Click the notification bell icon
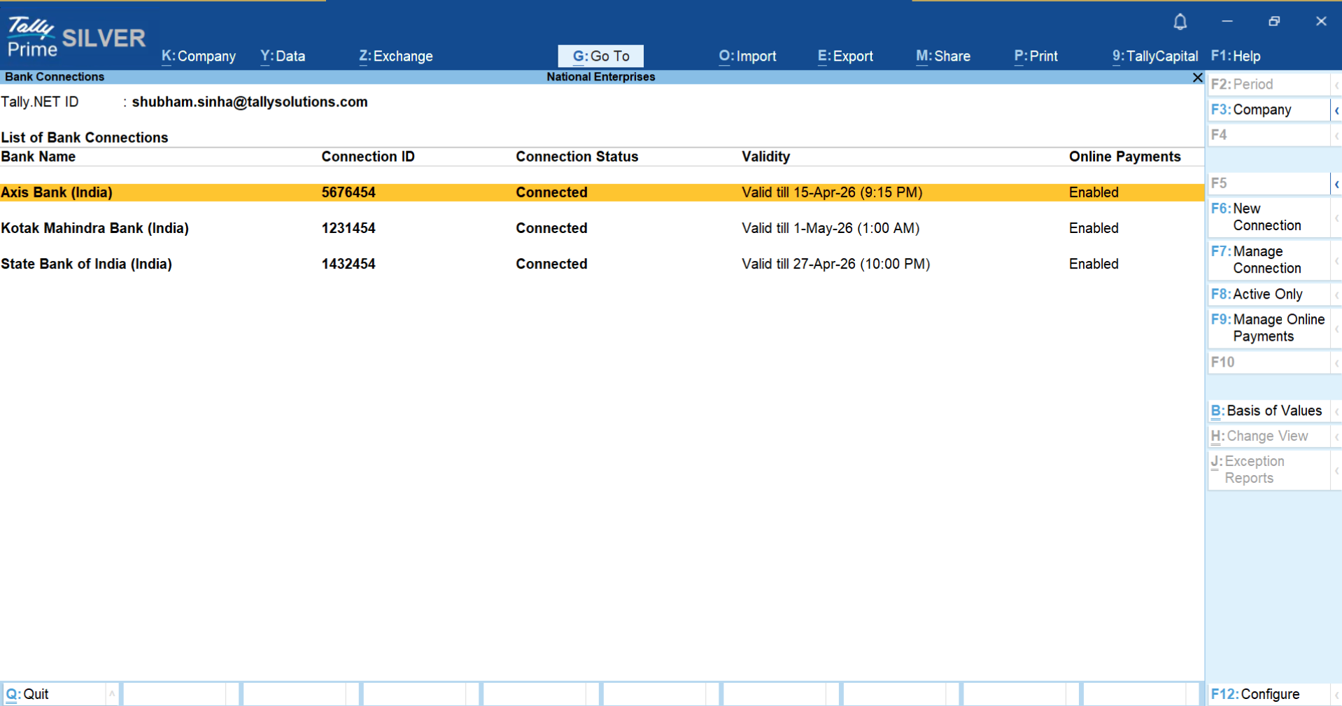Screen dimensions: 1342x706 pyautogui.click(x=1180, y=22)
